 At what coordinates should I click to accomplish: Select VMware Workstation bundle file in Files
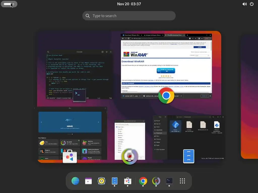tap(217, 127)
